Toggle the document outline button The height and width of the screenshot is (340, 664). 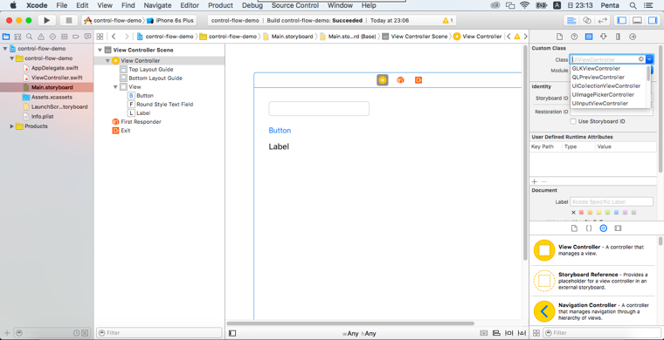(x=232, y=333)
